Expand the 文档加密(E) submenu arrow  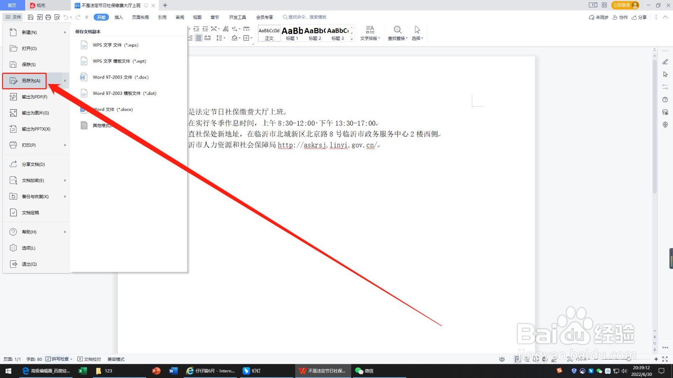[x=65, y=181]
